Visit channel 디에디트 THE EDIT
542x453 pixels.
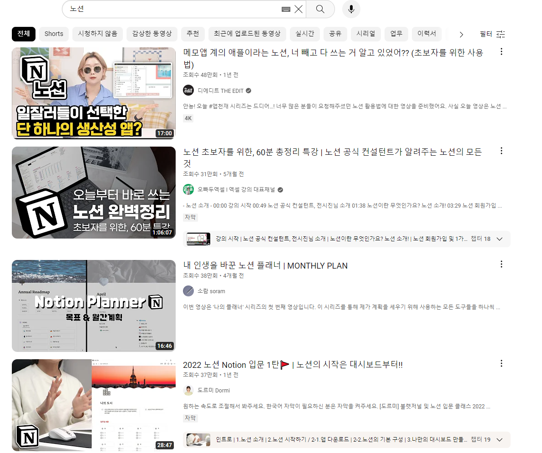click(x=221, y=91)
